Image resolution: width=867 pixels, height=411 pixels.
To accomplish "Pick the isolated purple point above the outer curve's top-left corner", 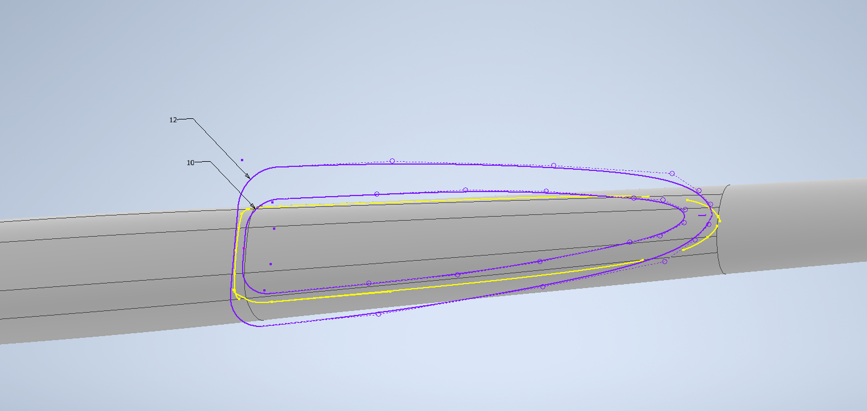I will coord(242,160).
